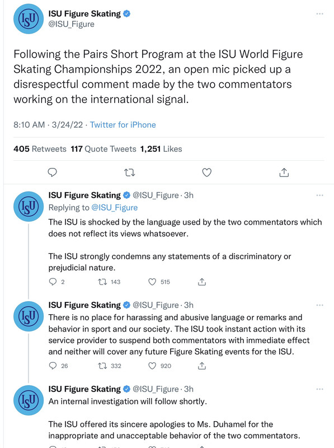
Task: Share the main tweet via the share icon
Action: 284,172
